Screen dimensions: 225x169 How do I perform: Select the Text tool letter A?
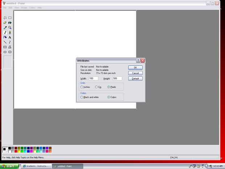coord(10,37)
